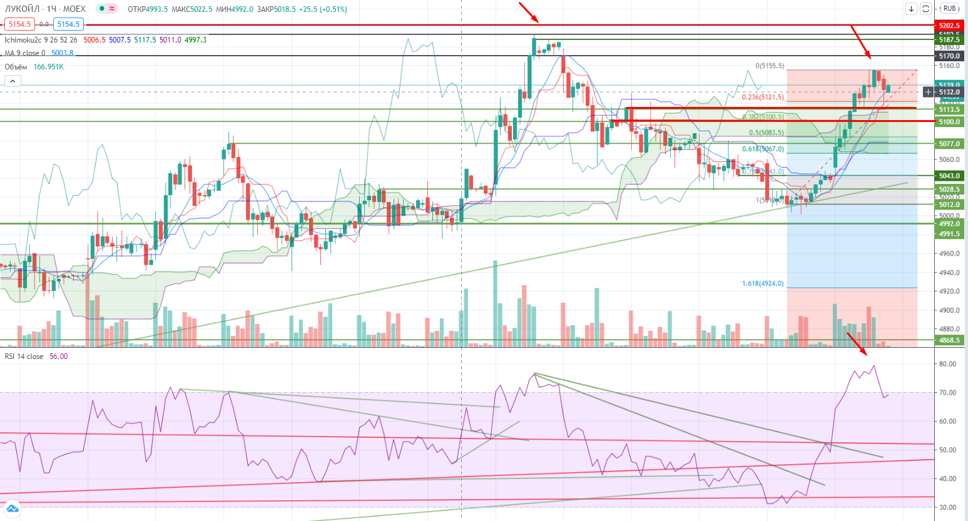Click the red sell price 5154.5 button
Viewport: 968px width, 521px height.
tap(19, 24)
